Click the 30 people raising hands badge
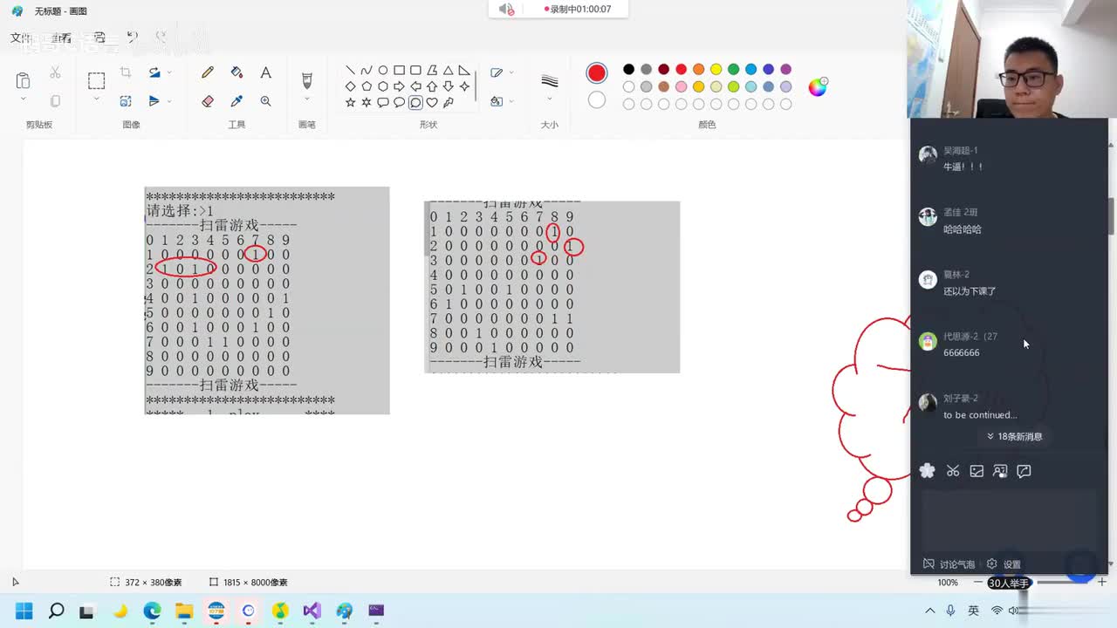This screenshot has height=628, width=1117. 1009,583
